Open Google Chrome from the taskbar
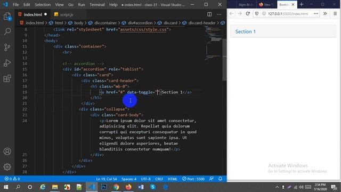This screenshot has width=341, height=192. [x=116, y=187]
